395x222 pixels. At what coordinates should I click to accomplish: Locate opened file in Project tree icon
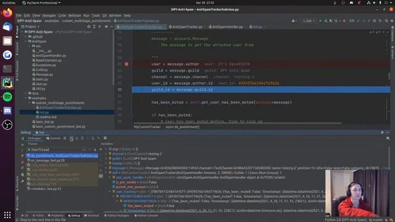tap(89, 27)
